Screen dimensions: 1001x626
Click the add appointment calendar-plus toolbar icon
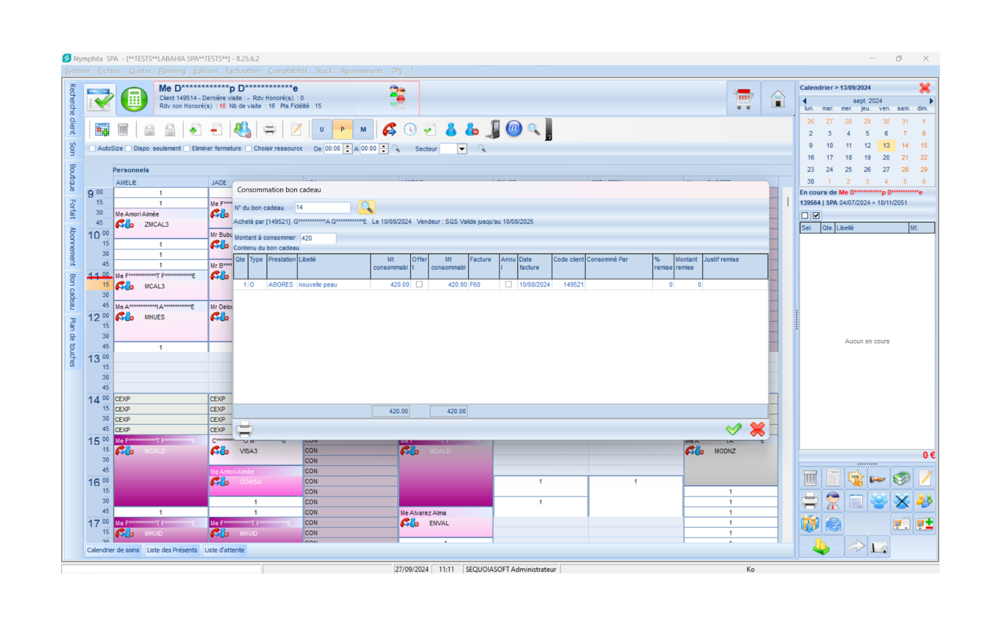[x=102, y=130]
